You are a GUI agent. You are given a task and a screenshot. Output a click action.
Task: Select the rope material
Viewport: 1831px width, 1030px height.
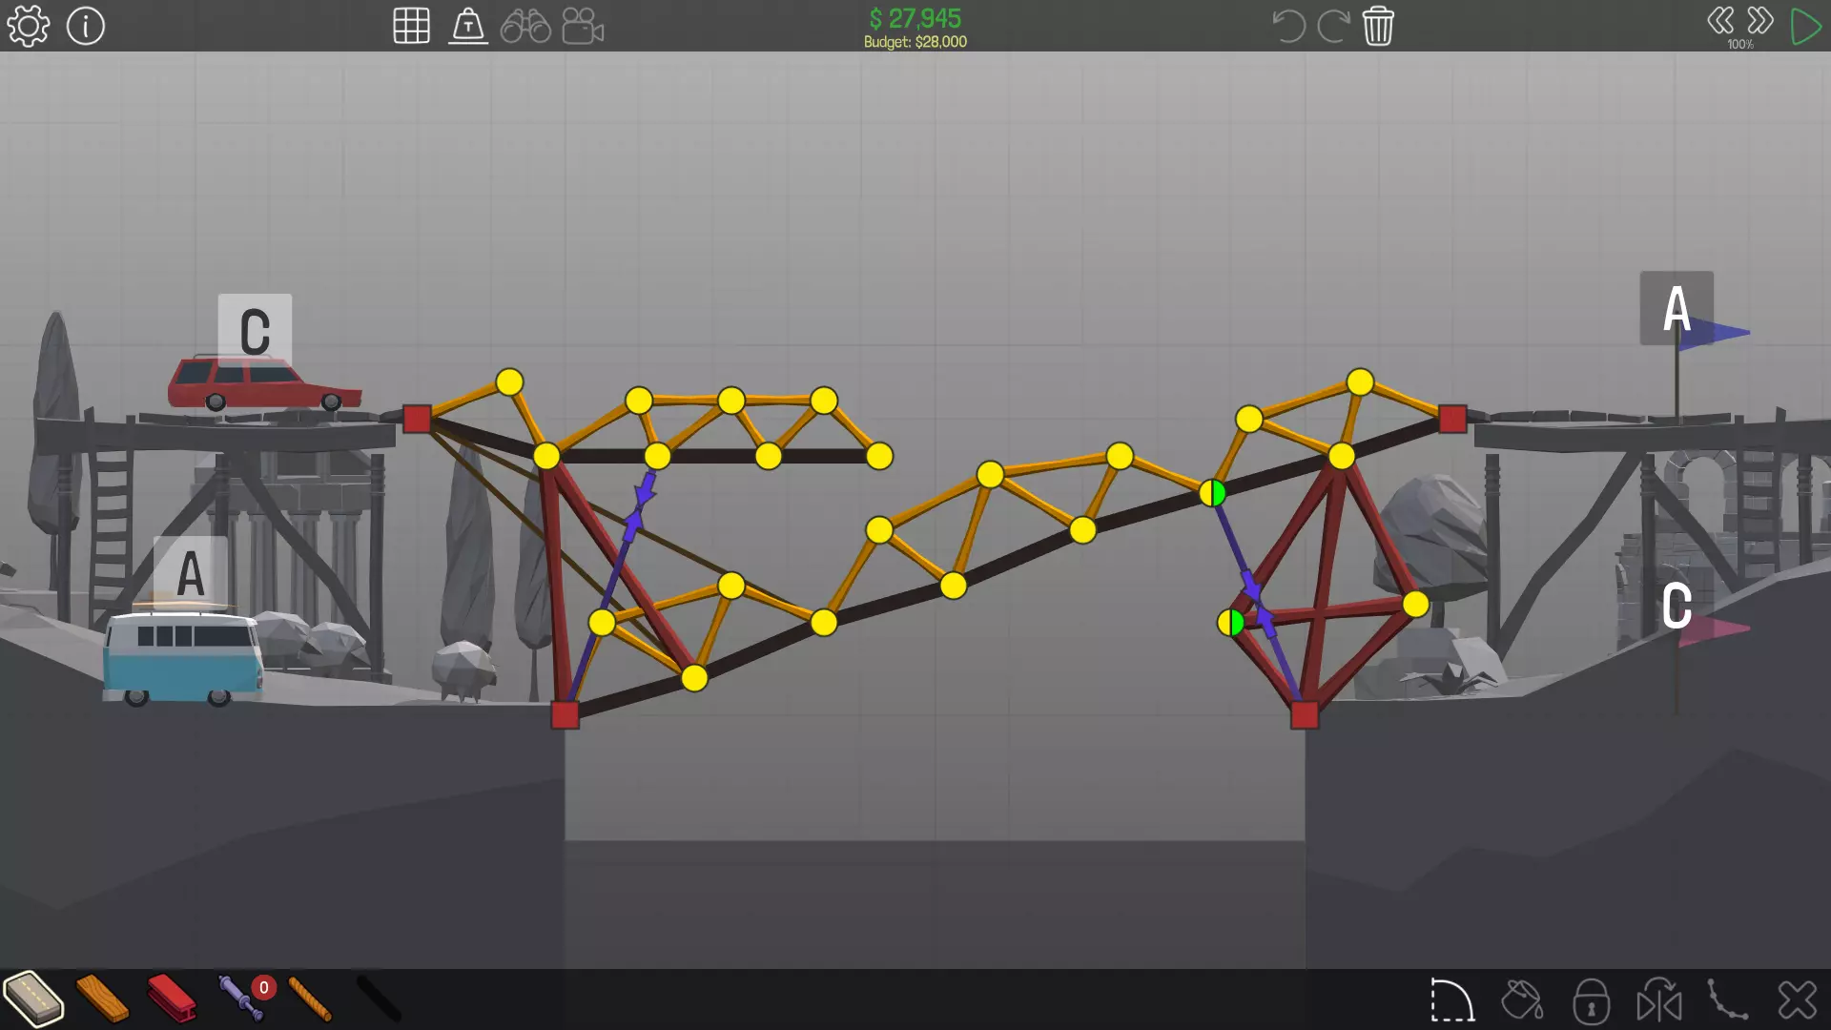[310, 999]
